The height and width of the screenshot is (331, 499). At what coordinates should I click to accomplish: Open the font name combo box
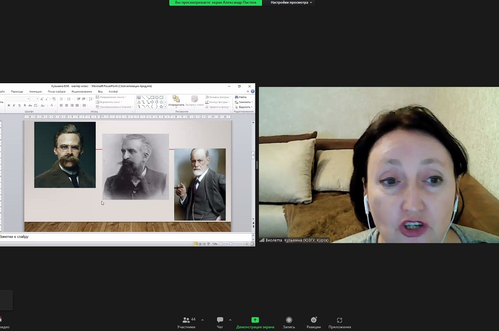[18, 99]
